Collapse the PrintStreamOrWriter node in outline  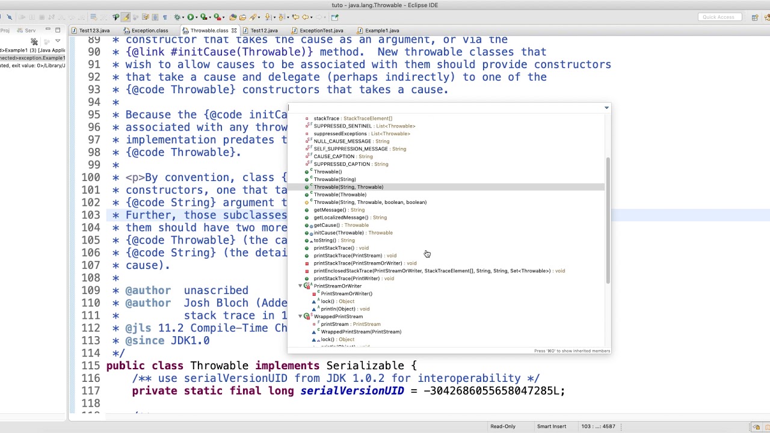[x=300, y=286]
